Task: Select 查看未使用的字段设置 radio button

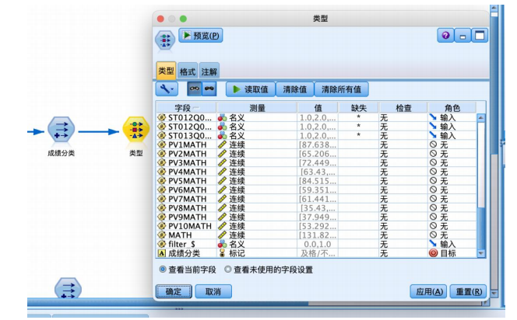Action: click(227, 270)
